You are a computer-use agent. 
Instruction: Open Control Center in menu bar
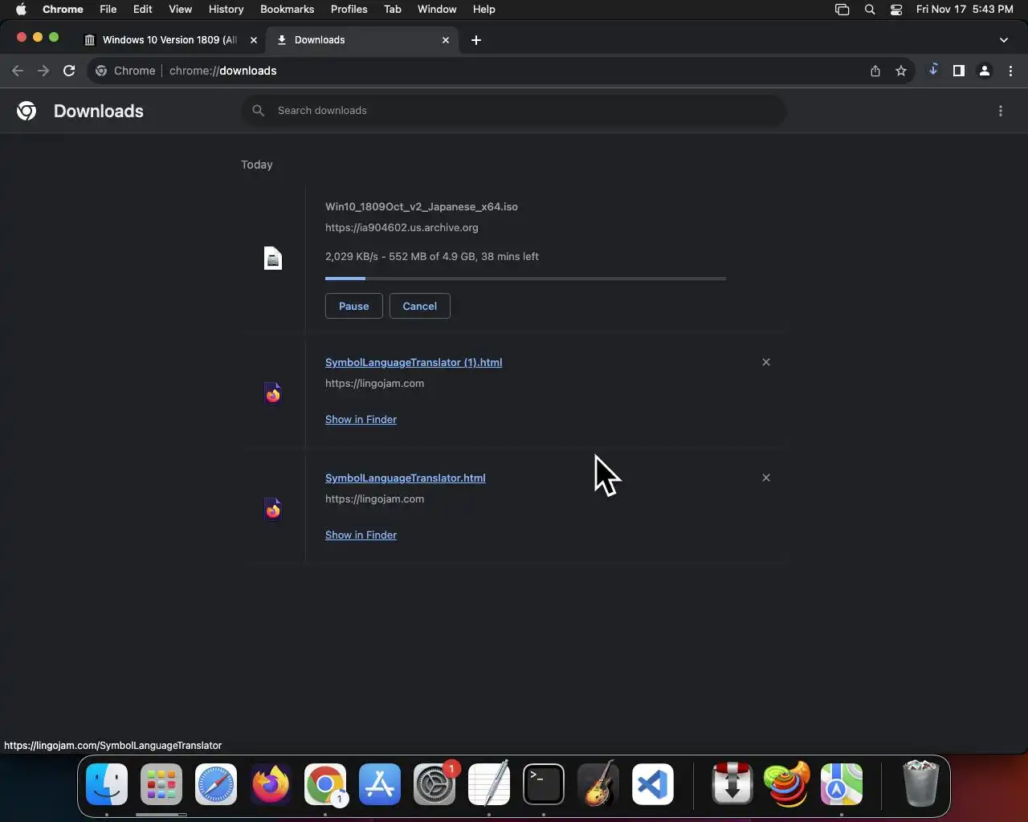896,10
